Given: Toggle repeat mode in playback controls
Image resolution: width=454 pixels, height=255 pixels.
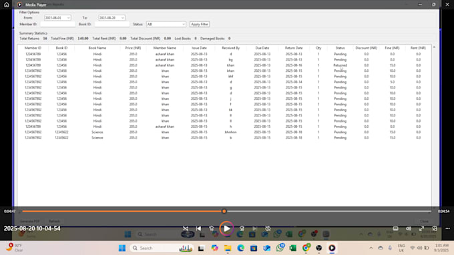Looking at the screenshot, I should click(x=268, y=228).
